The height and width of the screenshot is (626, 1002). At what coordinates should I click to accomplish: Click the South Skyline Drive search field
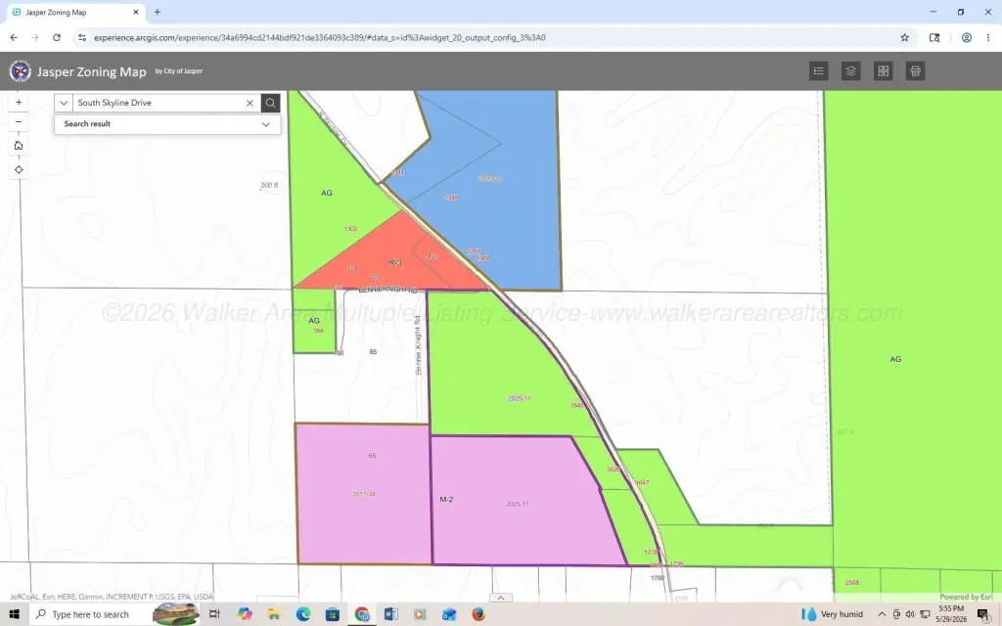point(158,103)
